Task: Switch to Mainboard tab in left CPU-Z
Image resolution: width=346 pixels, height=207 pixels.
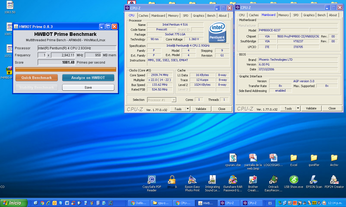Action: [158, 16]
